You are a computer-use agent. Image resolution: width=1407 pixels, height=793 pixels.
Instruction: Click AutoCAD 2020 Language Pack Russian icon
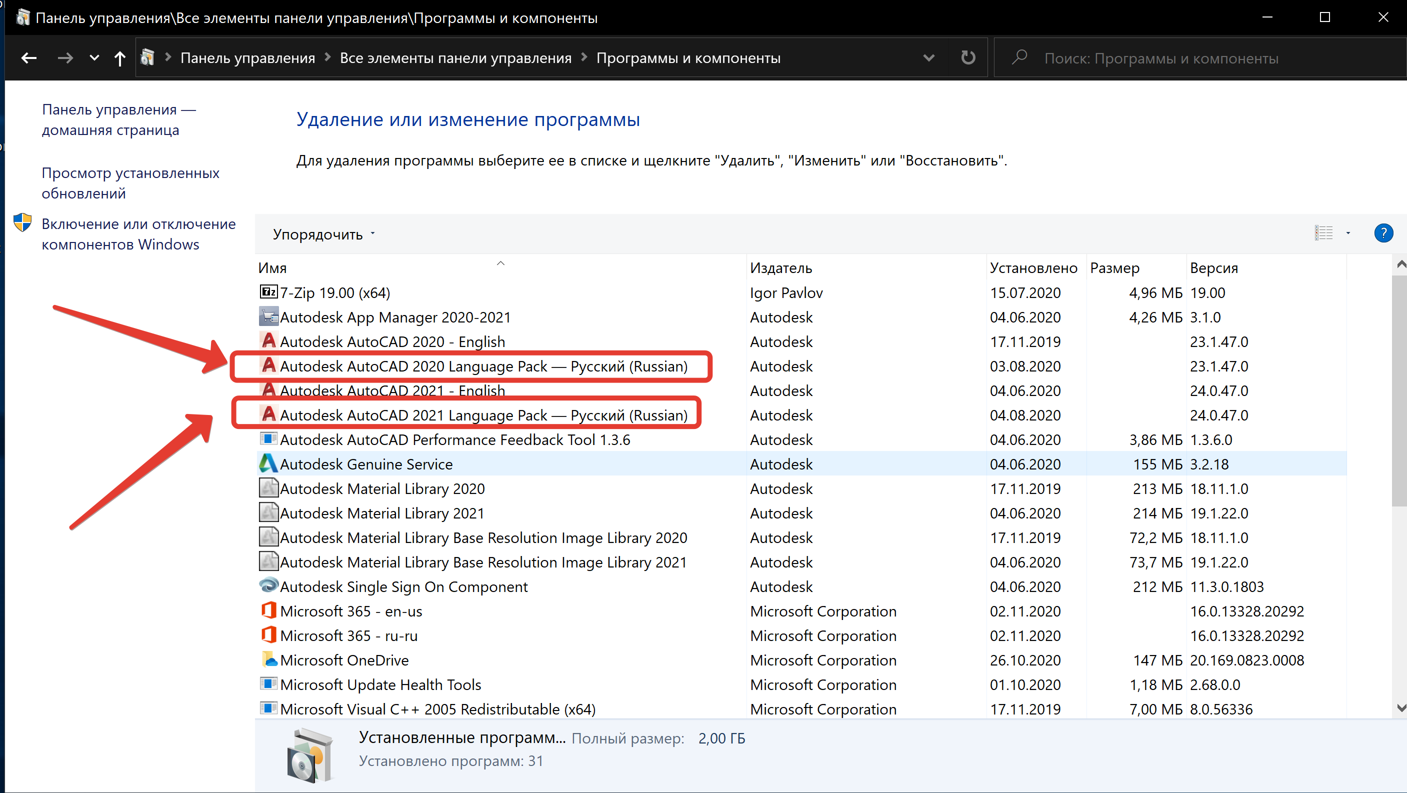pos(268,365)
